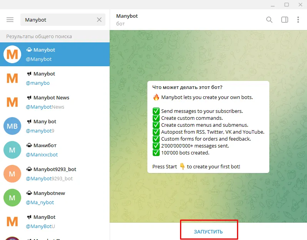Click the orange M logo of Manybot News
307x240 pixels.
click(x=12, y=102)
